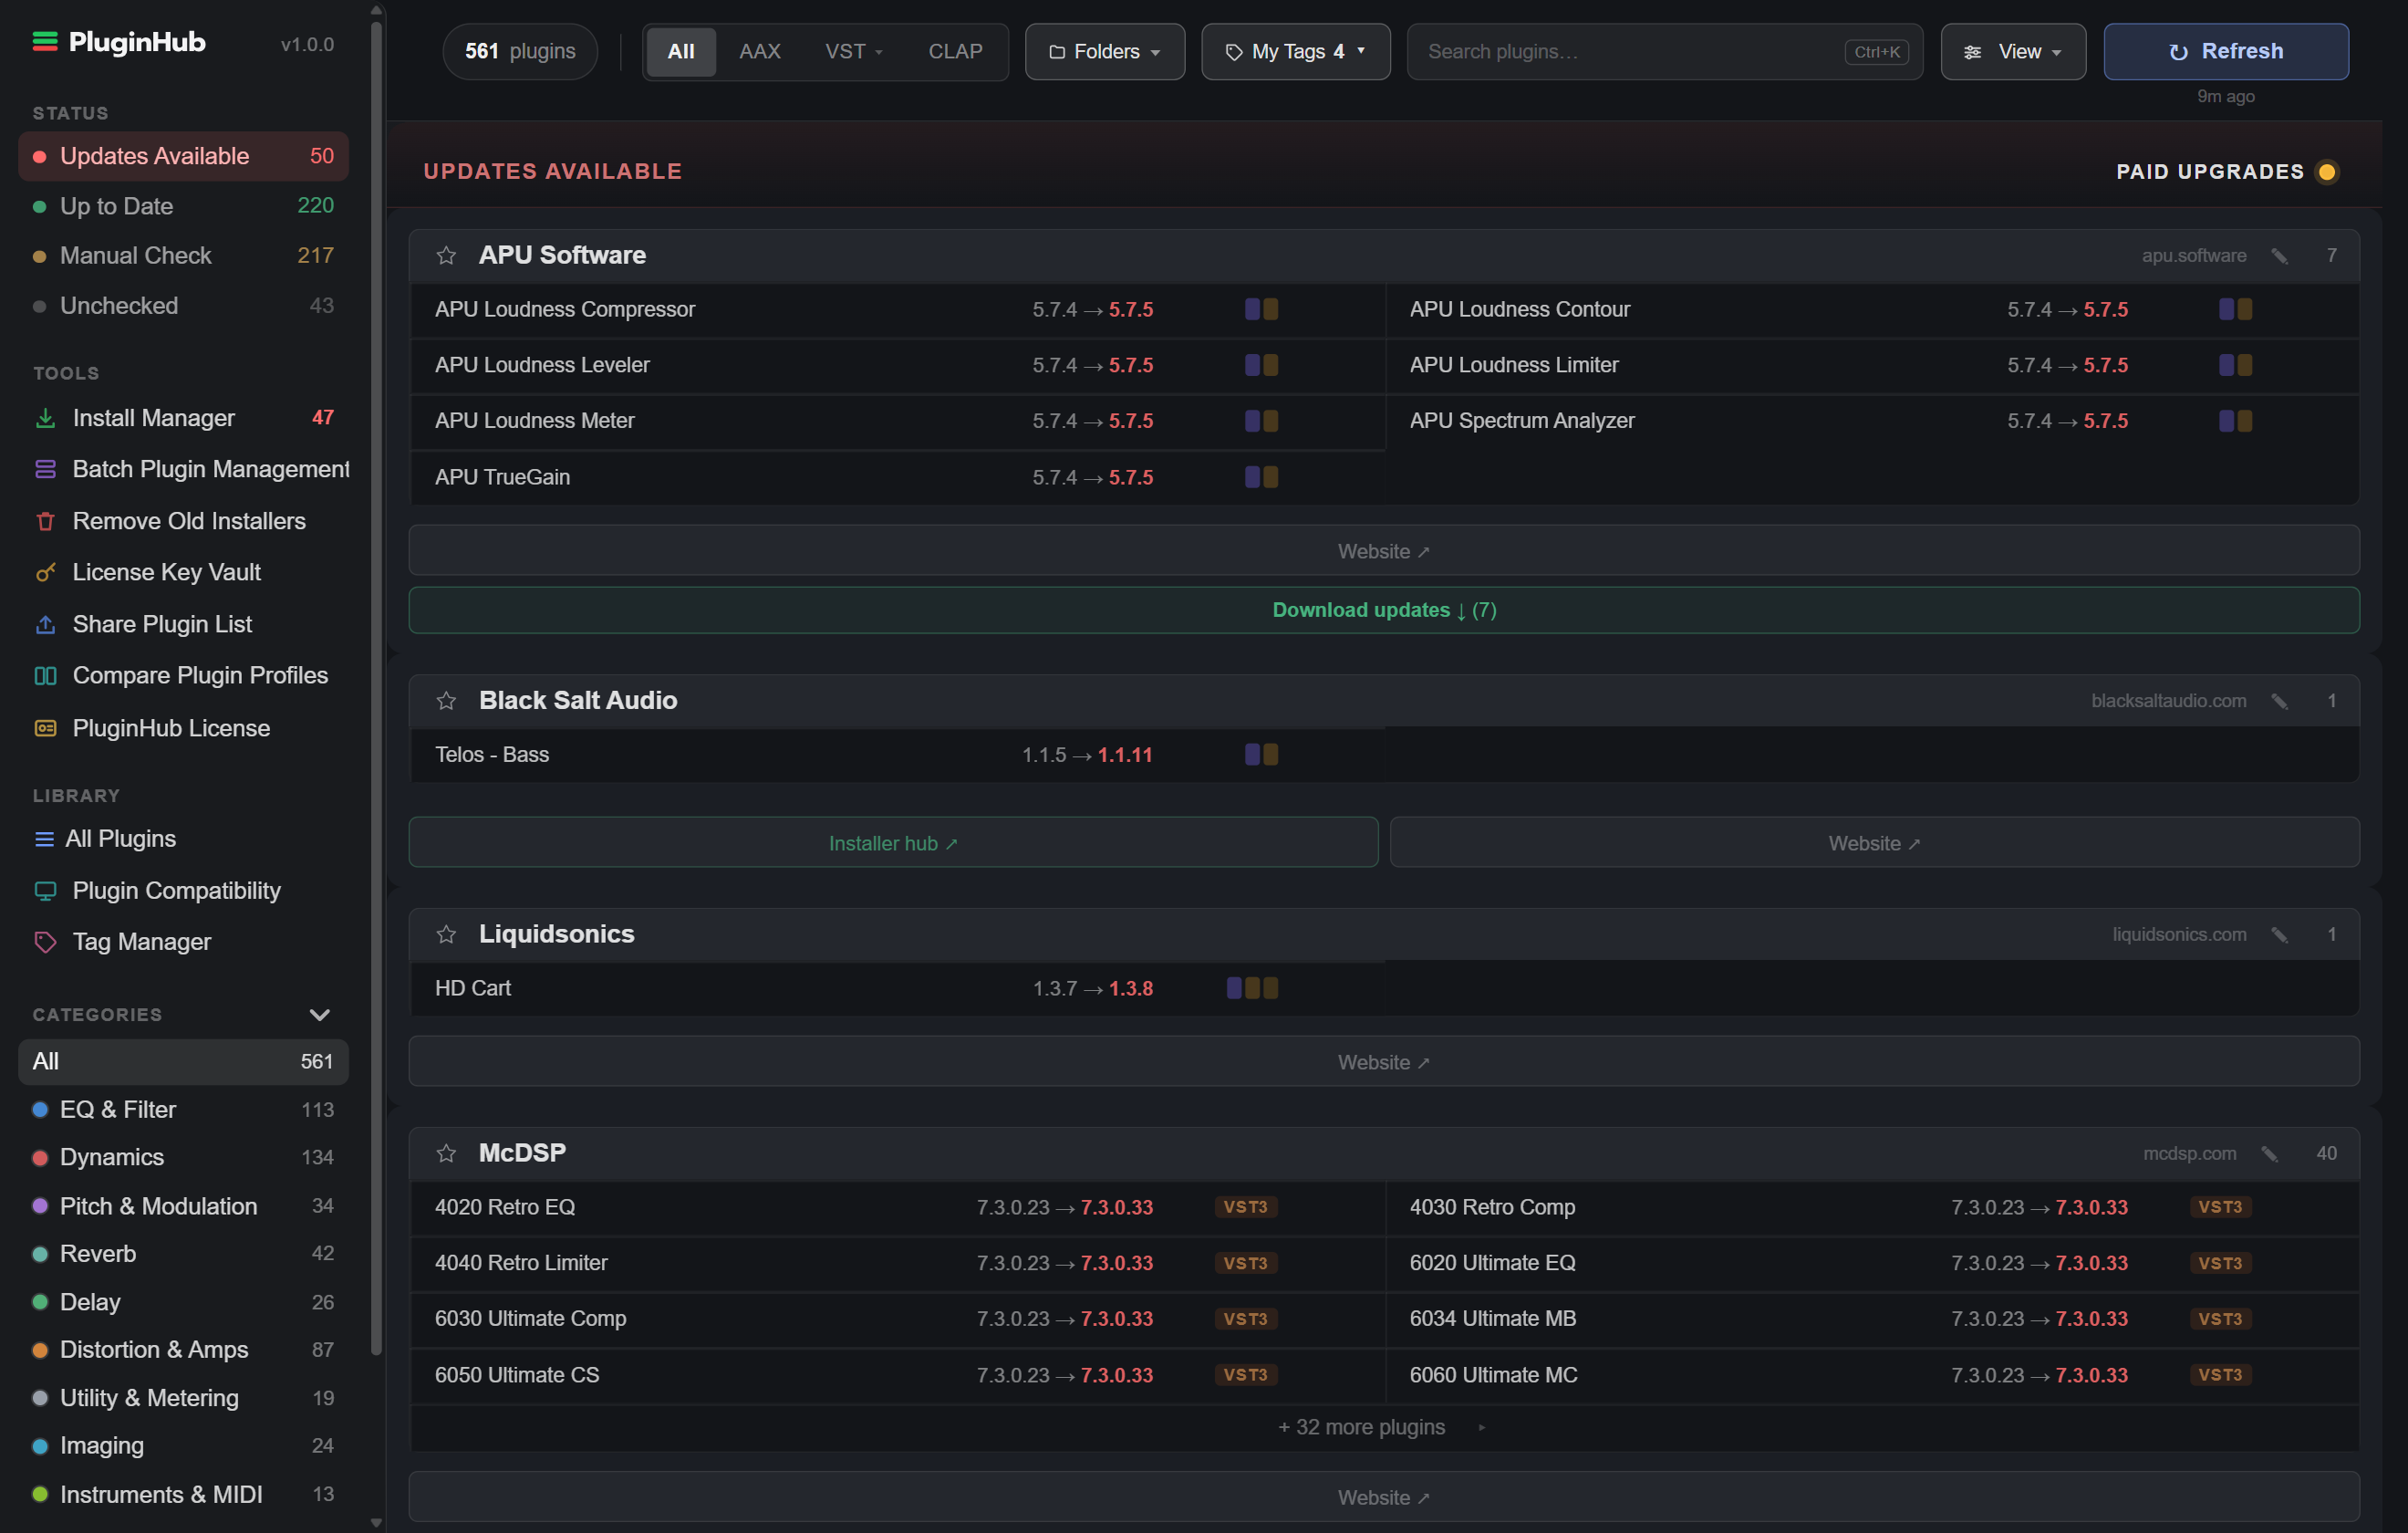
Task: Edit Black Salt Audio pencil icon
Action: click(2280, 702)
